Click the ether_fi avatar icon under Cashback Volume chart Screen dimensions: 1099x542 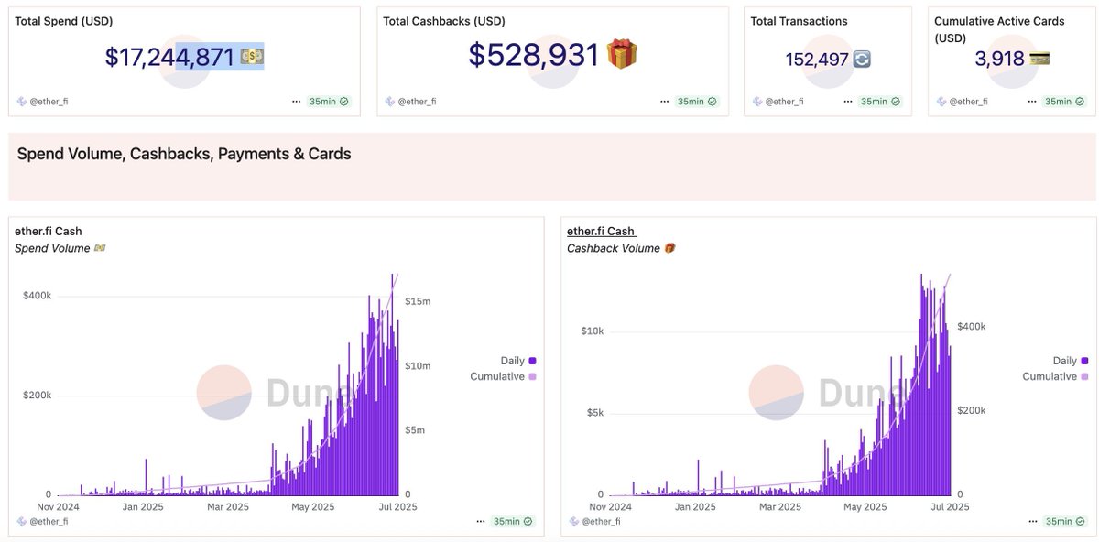[x=573, y=521]
